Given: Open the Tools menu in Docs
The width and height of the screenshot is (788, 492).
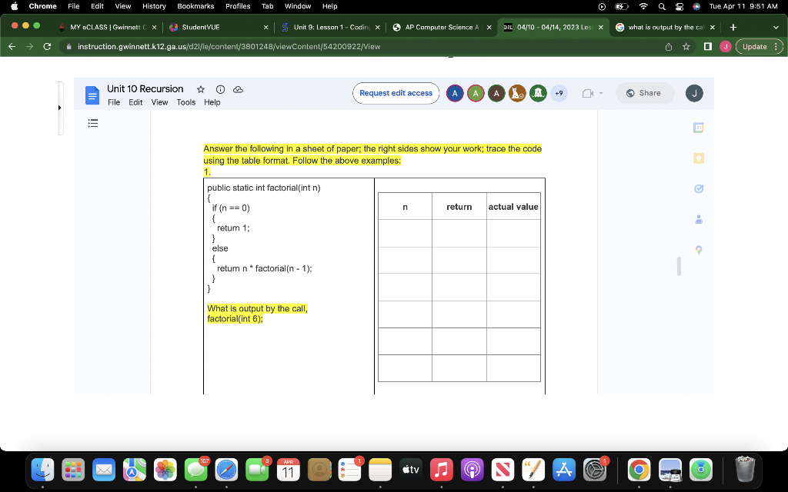Looking at the screenshot, I should (185, 102).
